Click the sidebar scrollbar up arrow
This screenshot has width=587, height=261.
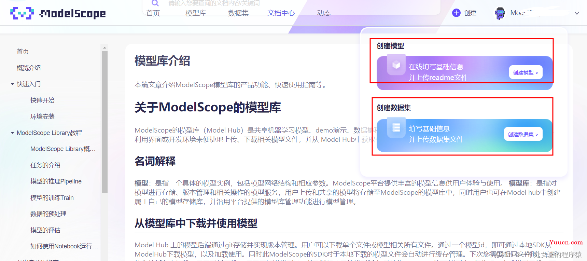(104, 47)
